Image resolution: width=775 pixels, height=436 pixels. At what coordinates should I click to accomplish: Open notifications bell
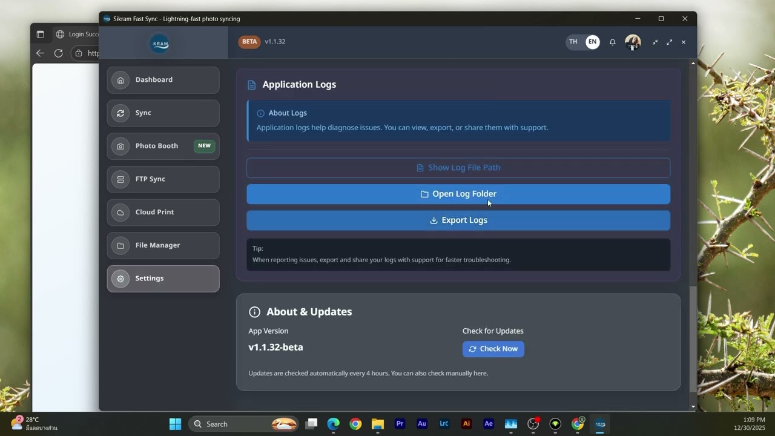613,42
